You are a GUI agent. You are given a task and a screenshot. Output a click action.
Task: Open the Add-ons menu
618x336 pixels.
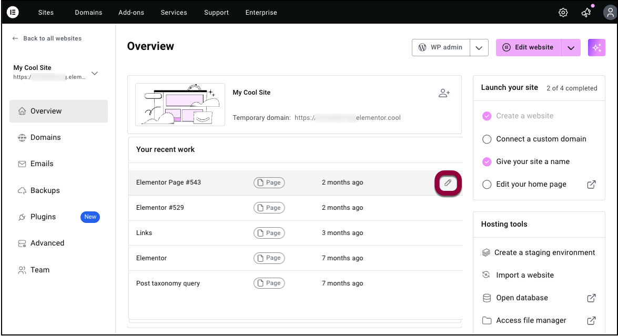[x=131, y=13]
